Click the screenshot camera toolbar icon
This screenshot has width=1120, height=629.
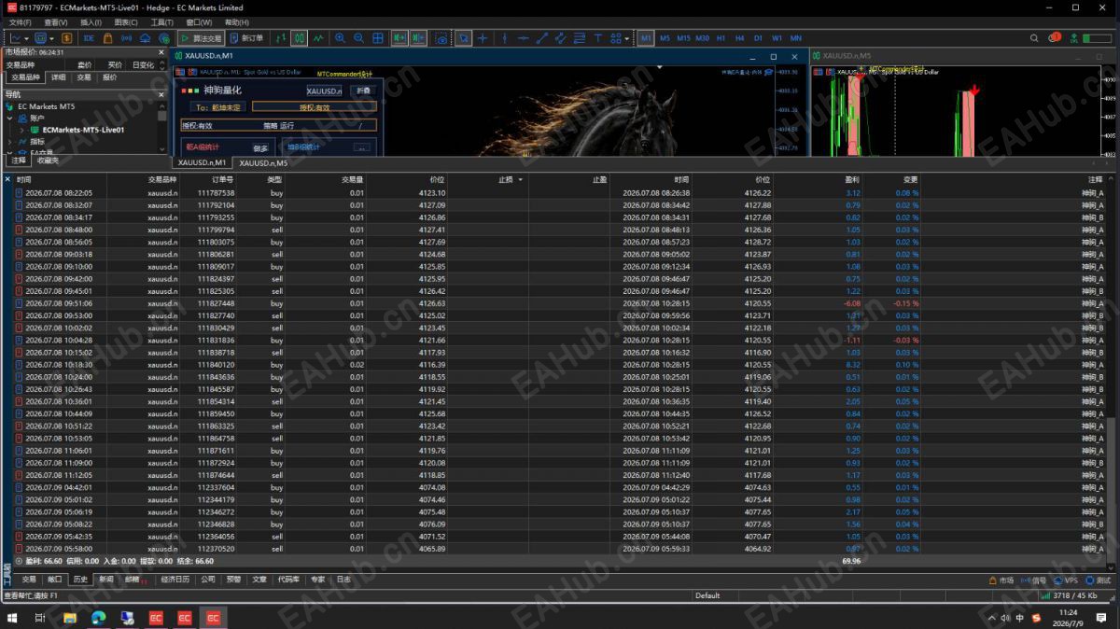pyautogui.click(x=441, y=38)
